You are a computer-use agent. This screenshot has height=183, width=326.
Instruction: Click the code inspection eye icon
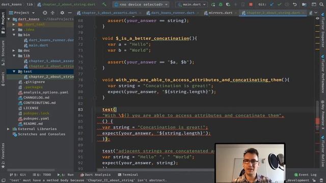click(x=317, y=18)
